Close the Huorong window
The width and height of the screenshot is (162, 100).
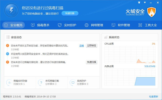click(x=158, y=3)
